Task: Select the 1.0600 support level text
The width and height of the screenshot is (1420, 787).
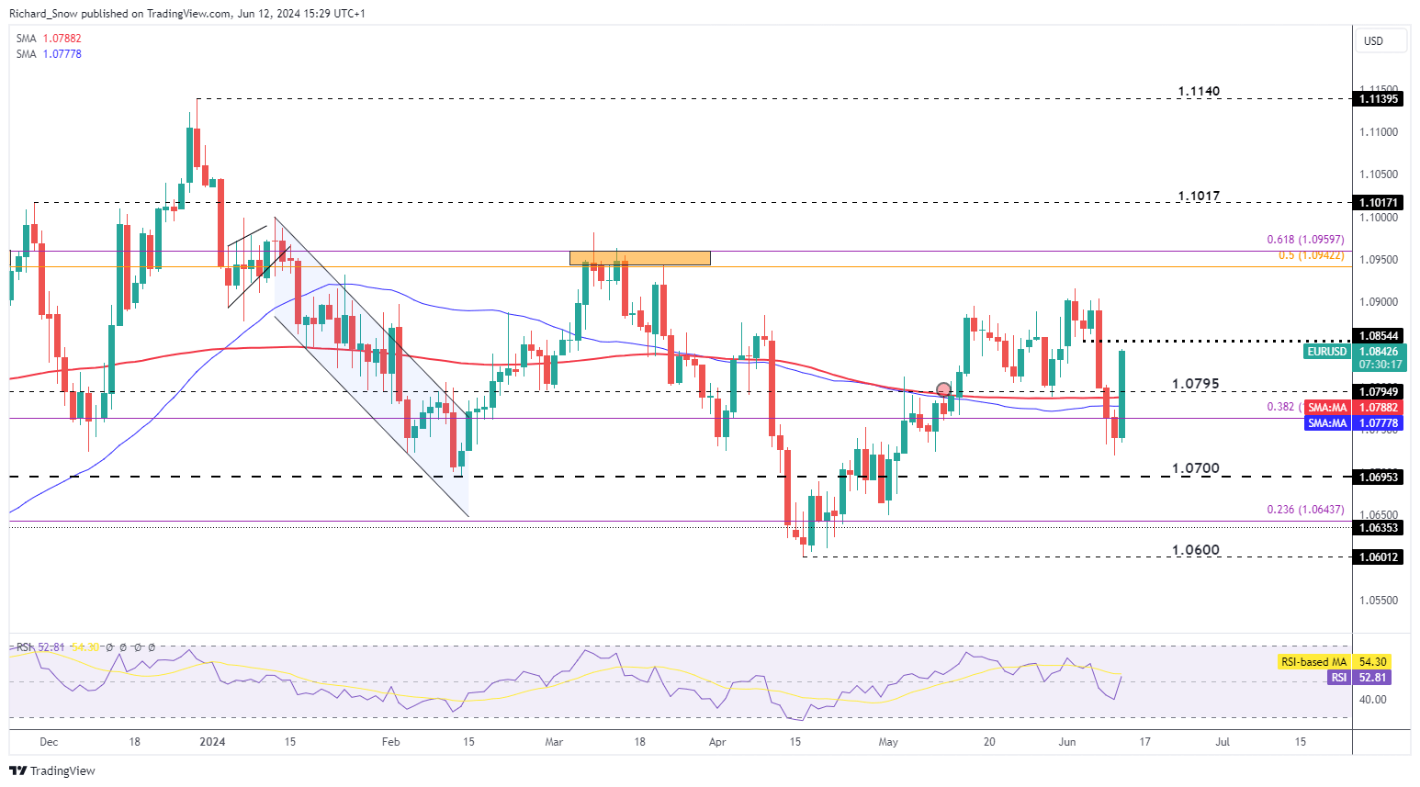Action: (1195, 550)
